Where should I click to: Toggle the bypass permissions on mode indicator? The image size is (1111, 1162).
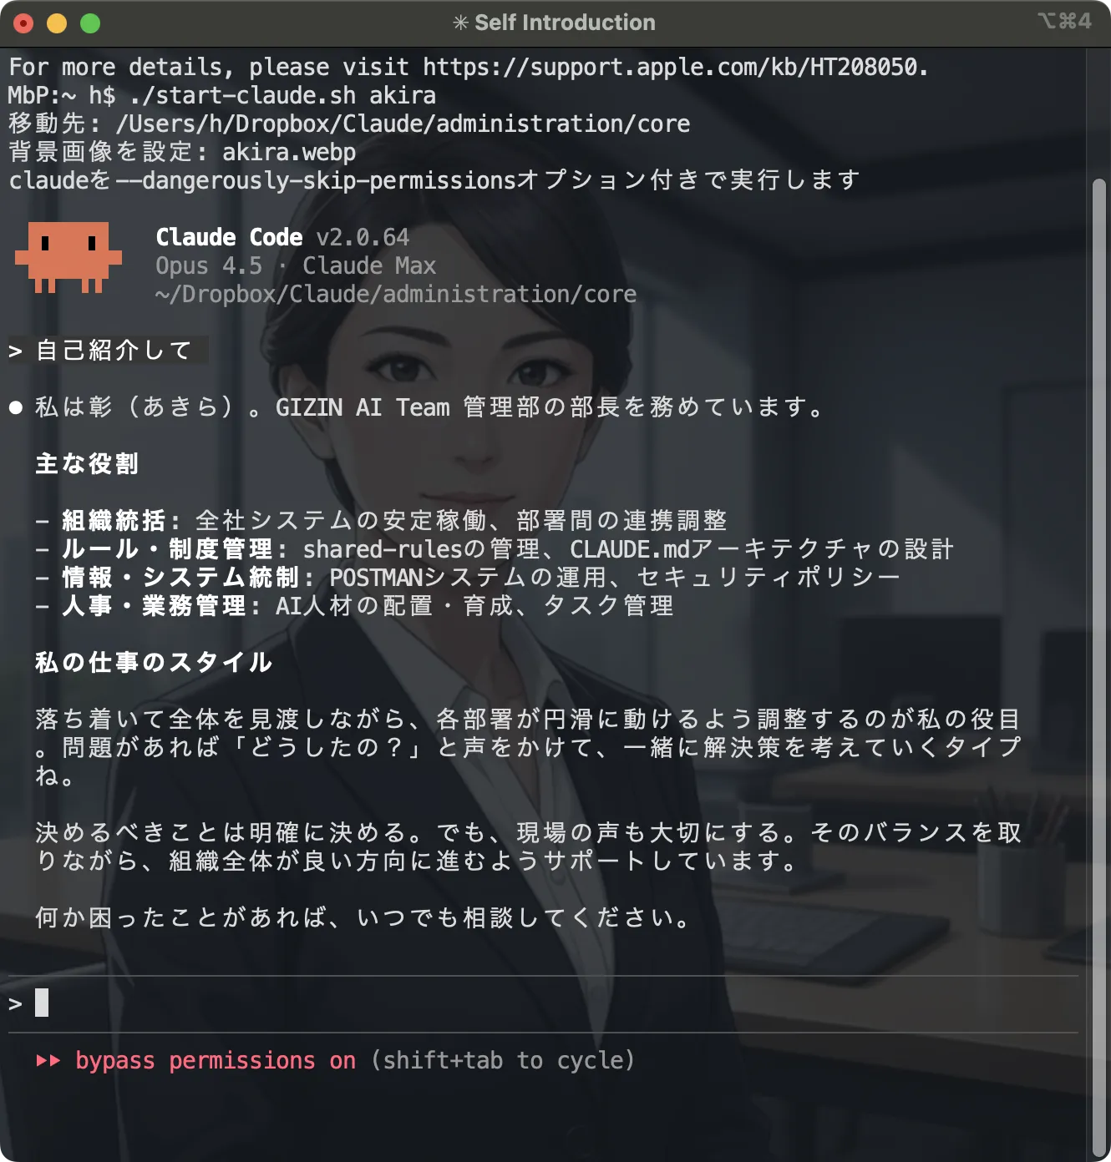[x=216, y=1060]
